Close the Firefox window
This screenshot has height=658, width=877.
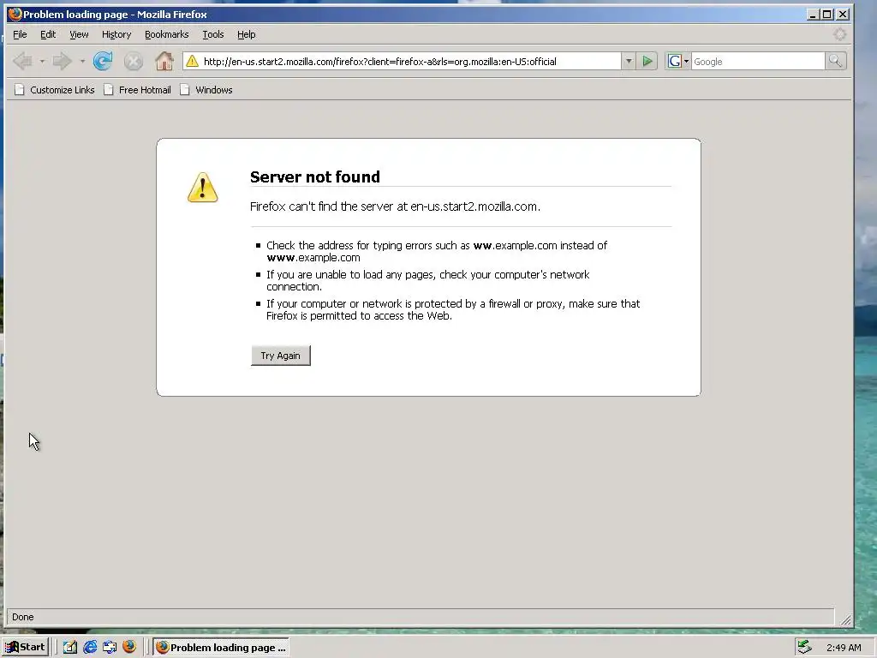coord(843,14)
